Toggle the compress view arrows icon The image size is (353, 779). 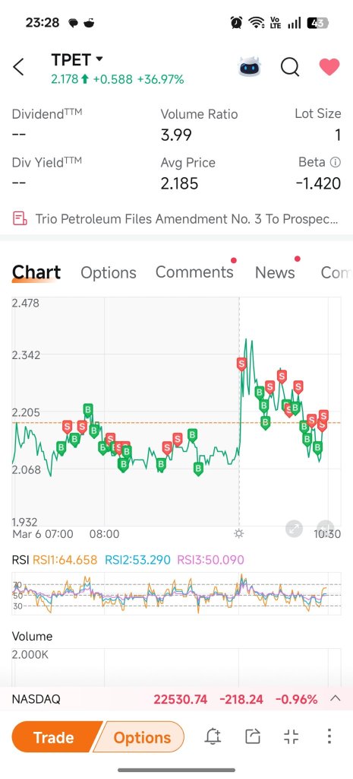(x=291, y=736)
